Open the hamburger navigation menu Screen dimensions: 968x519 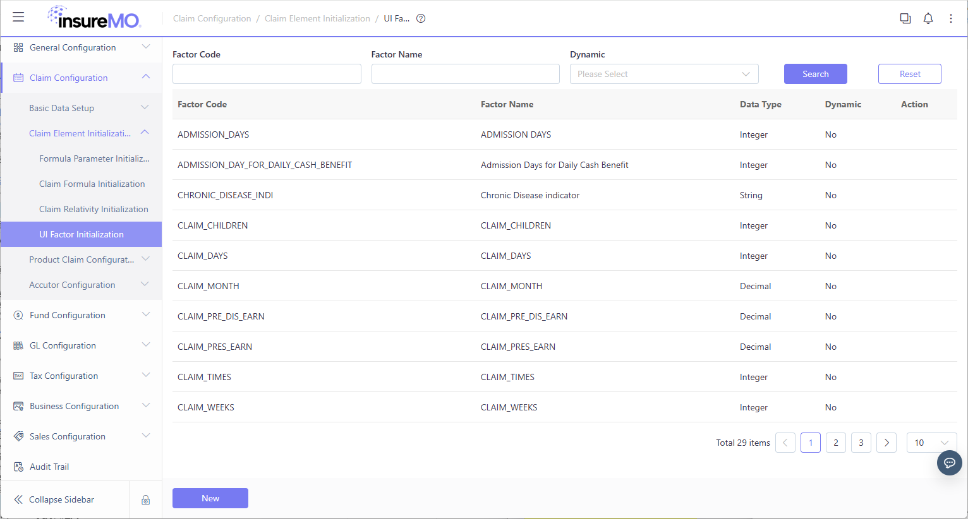click(18, 17)
